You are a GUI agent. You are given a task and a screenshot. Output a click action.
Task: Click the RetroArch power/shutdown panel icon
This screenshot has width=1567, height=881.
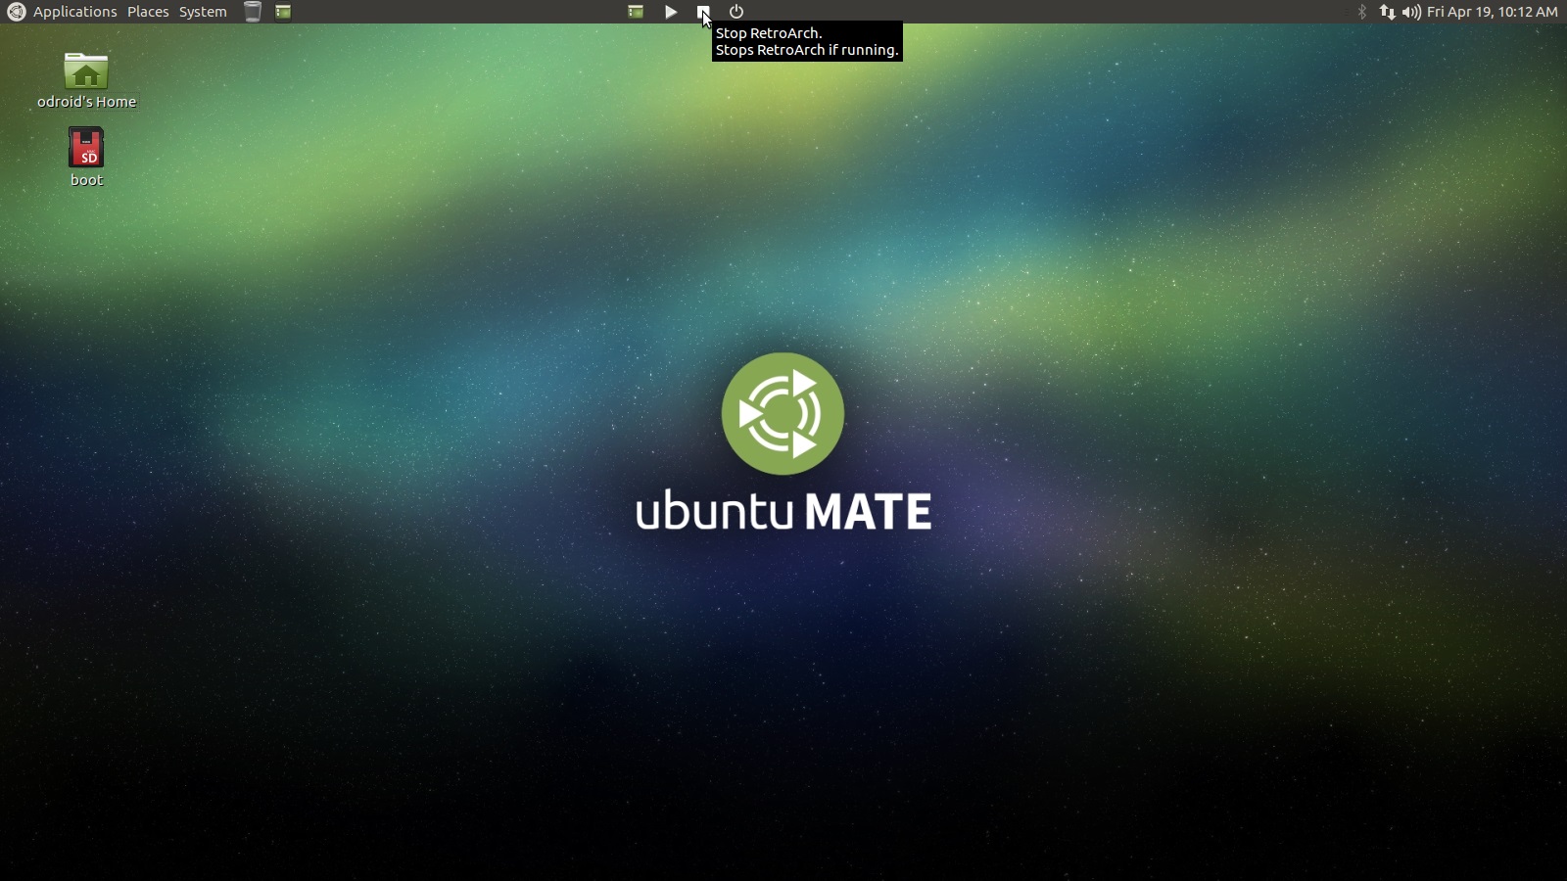click(x=736, y=12)
